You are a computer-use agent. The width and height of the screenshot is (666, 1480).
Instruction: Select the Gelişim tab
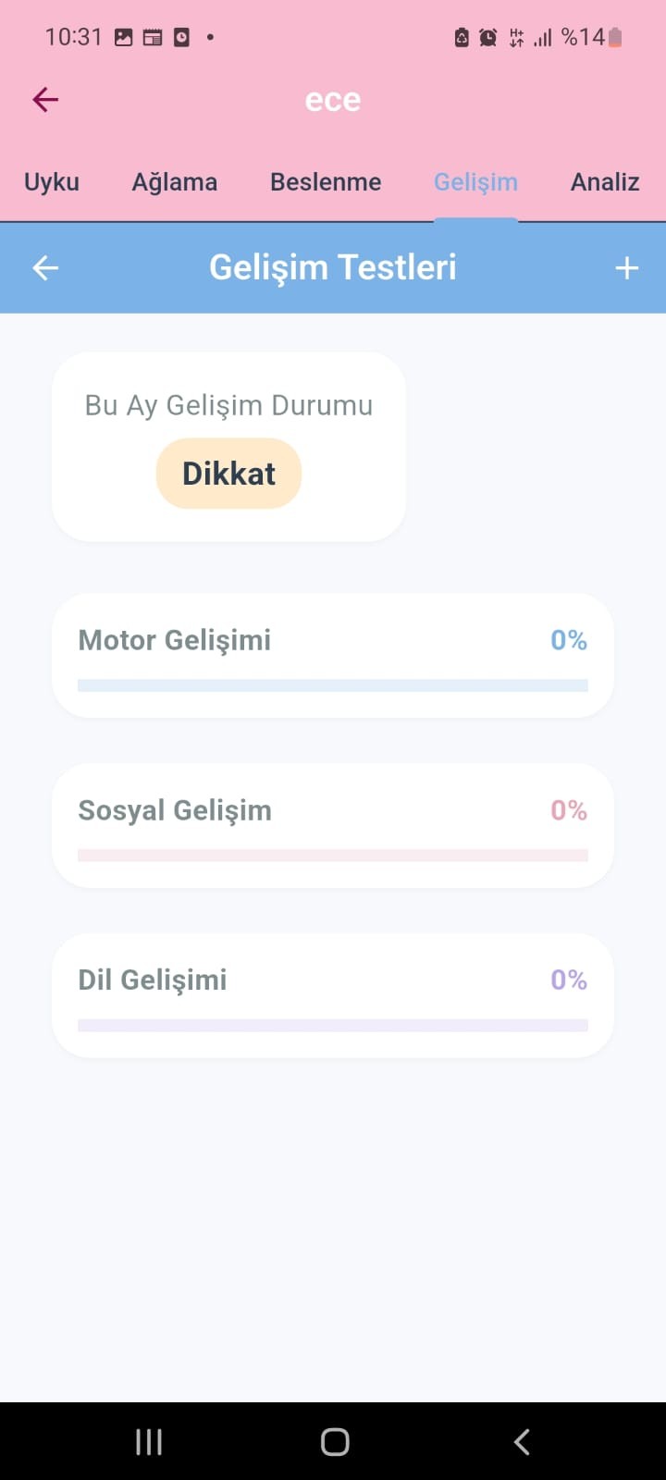click(x=475, y=182)
